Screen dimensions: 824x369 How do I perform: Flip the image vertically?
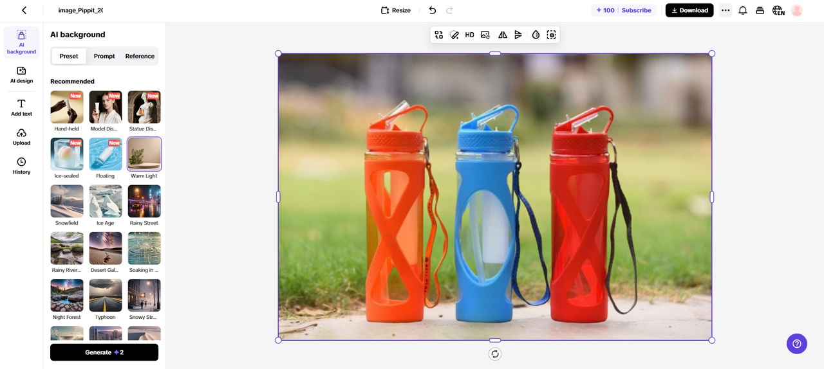(x=518, y=35)
